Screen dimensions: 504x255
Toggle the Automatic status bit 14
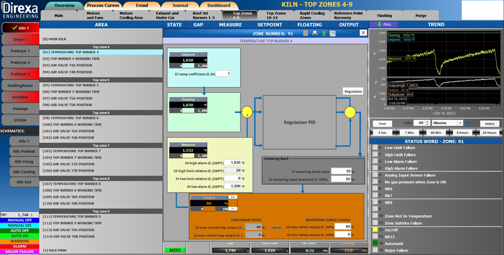tap(375, 243)
